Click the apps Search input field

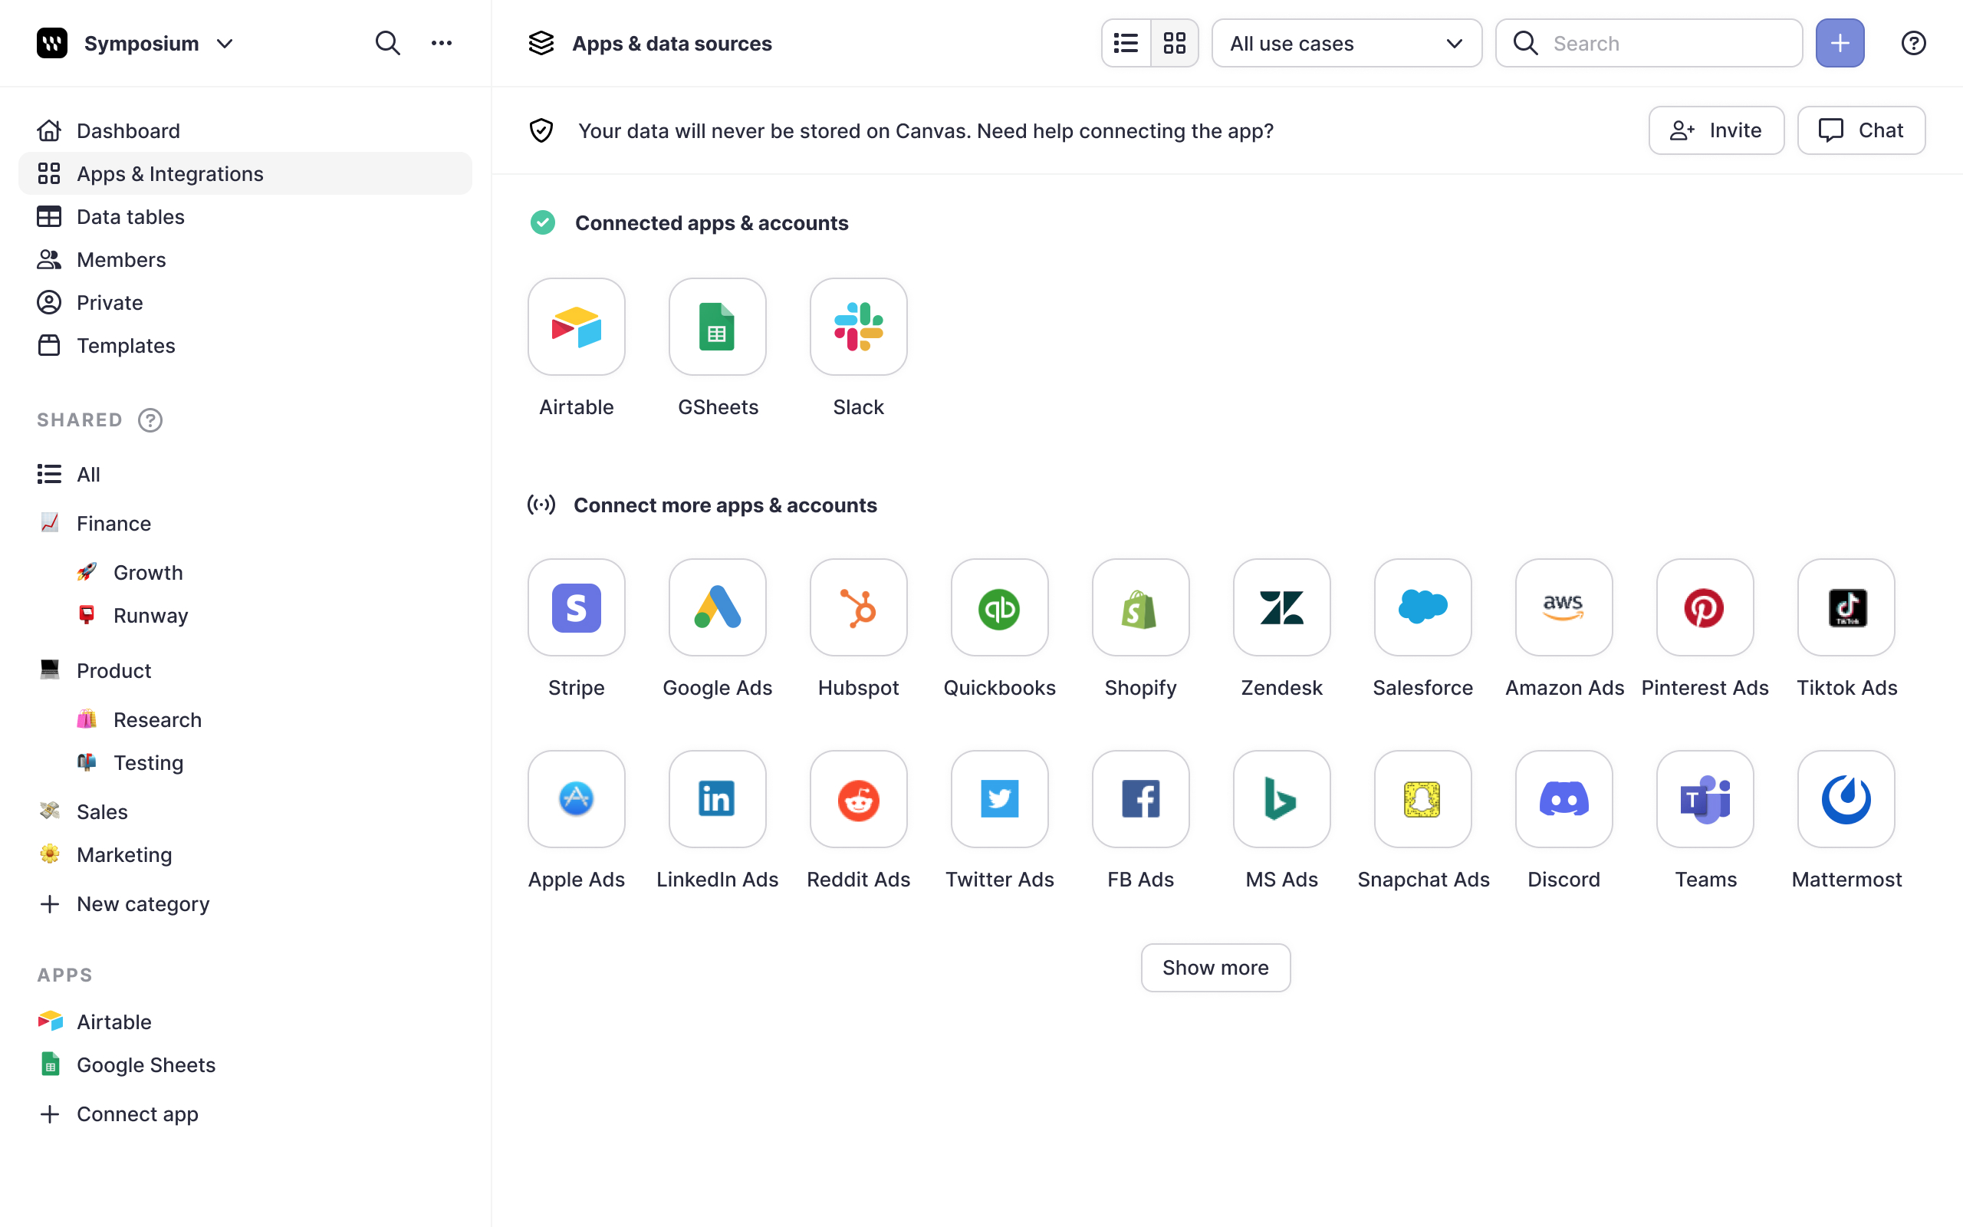[x=1649, y=43]
